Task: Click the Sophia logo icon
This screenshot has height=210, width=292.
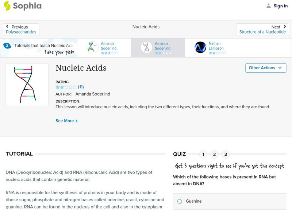Action: coord(7,6)
